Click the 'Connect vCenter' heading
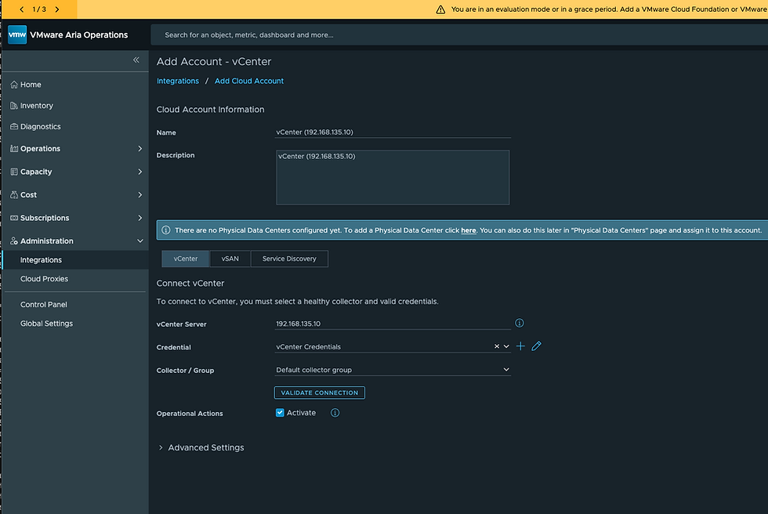768x514 pixels. point(190,284)
